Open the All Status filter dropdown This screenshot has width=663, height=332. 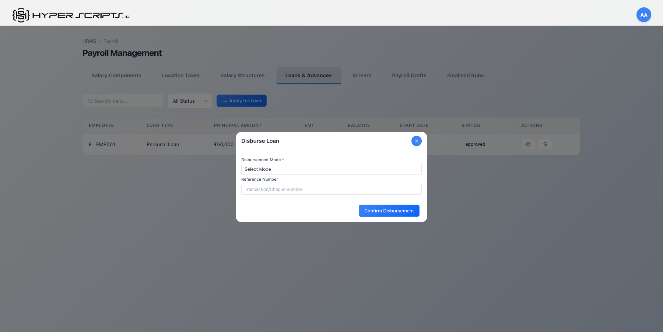click(190, 101)
